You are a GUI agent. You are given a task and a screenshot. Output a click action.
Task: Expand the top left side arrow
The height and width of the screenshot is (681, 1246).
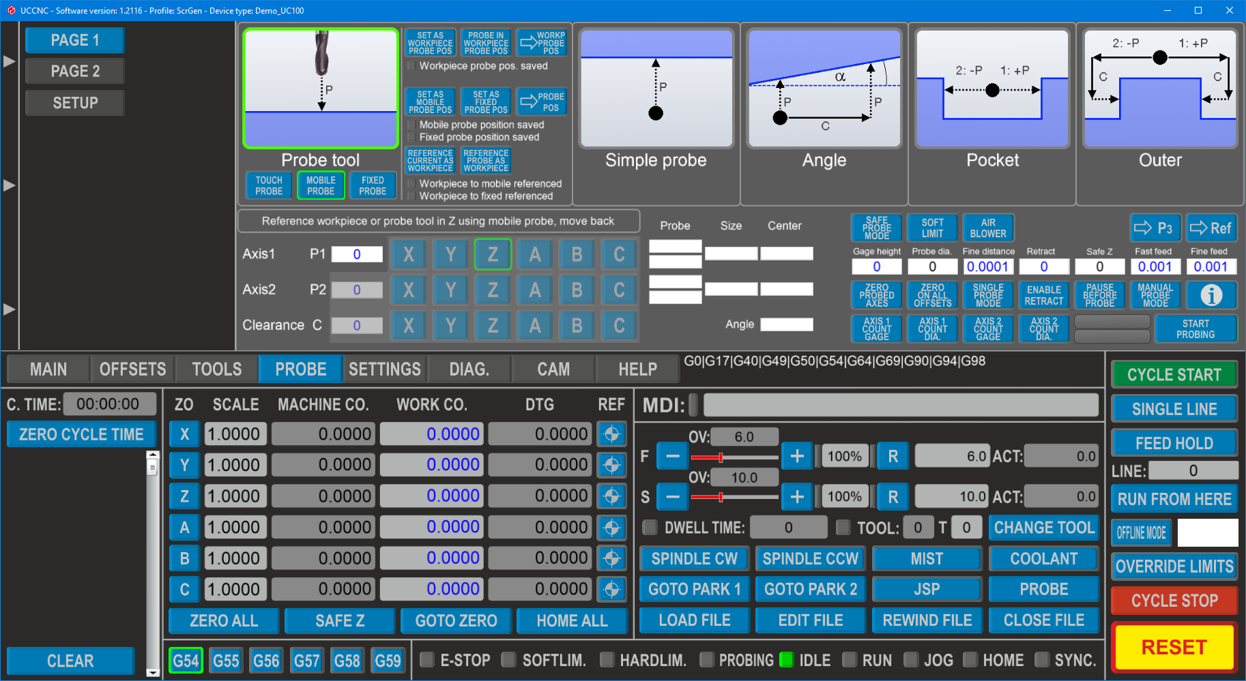point(9,61)
